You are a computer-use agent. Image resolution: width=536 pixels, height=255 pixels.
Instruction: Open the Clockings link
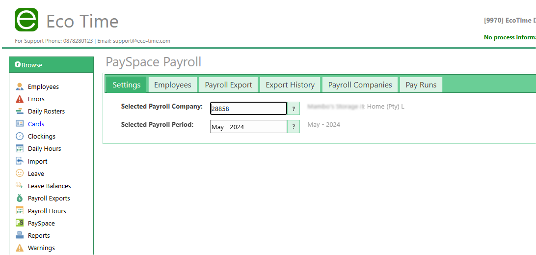coord(42,136)
